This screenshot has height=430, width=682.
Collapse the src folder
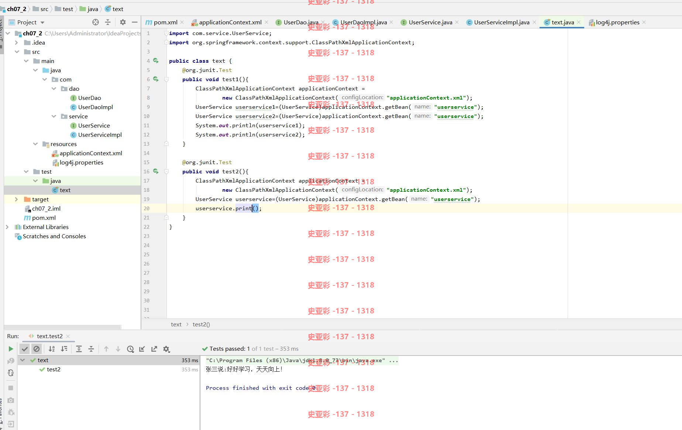pyautogui.click(x=17, y=52)
